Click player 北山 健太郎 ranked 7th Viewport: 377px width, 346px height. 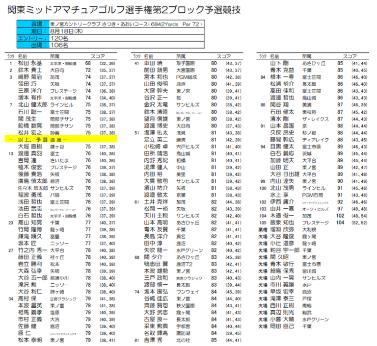click(x=32, y=104)
